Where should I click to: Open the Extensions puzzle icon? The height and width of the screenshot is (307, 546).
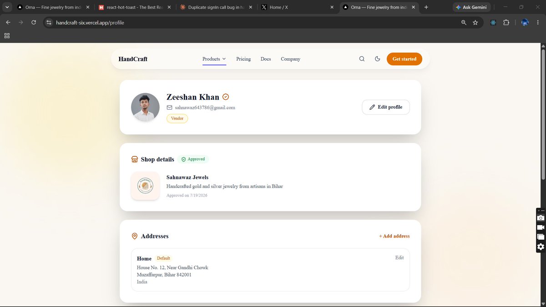(x=506, y=22)
